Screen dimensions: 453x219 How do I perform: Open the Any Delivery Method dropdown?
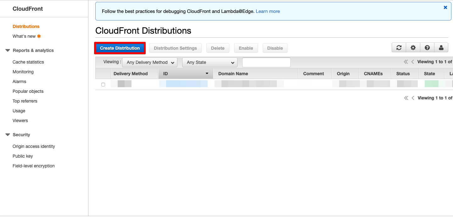click(x=149, y=62)
